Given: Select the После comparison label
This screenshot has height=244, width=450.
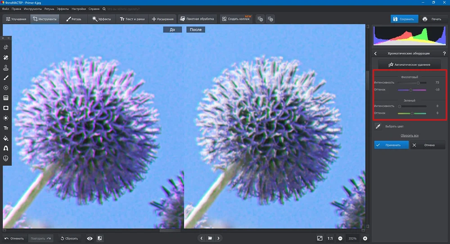Looking at the screenshot, I should coord(196,30).
